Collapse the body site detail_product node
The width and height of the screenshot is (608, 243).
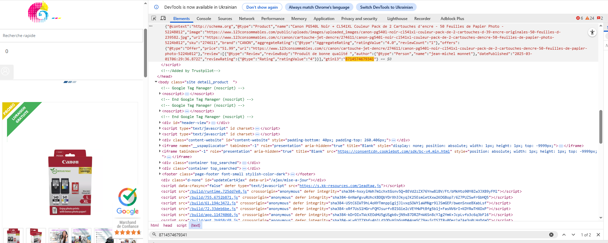click(x=156, y=82)
